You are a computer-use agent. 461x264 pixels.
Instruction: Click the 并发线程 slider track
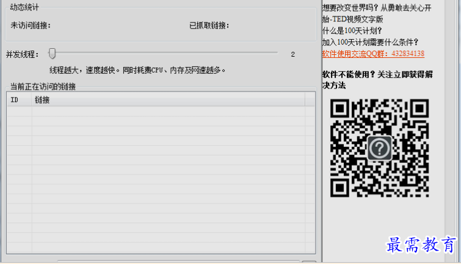click(163, 53)
